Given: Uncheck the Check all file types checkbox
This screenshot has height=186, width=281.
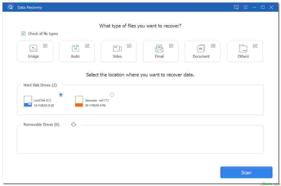Looking at the screenshot, I should pos(23,33).
